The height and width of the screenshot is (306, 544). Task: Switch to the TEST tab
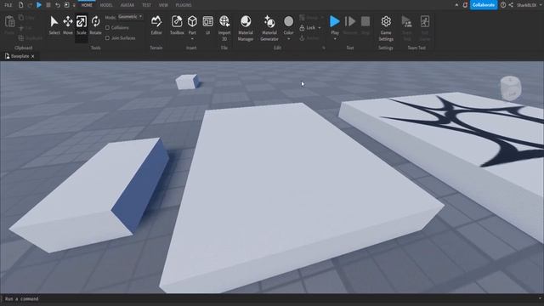point(146,5)
